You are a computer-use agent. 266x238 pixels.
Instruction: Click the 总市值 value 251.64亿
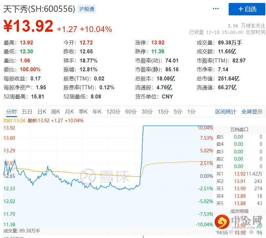coord(229,78)
